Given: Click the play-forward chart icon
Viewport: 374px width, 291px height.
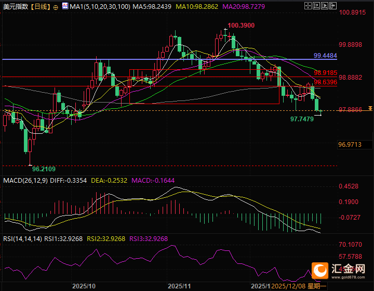Looking at the screenshot, I should click(x=324, y=6).
